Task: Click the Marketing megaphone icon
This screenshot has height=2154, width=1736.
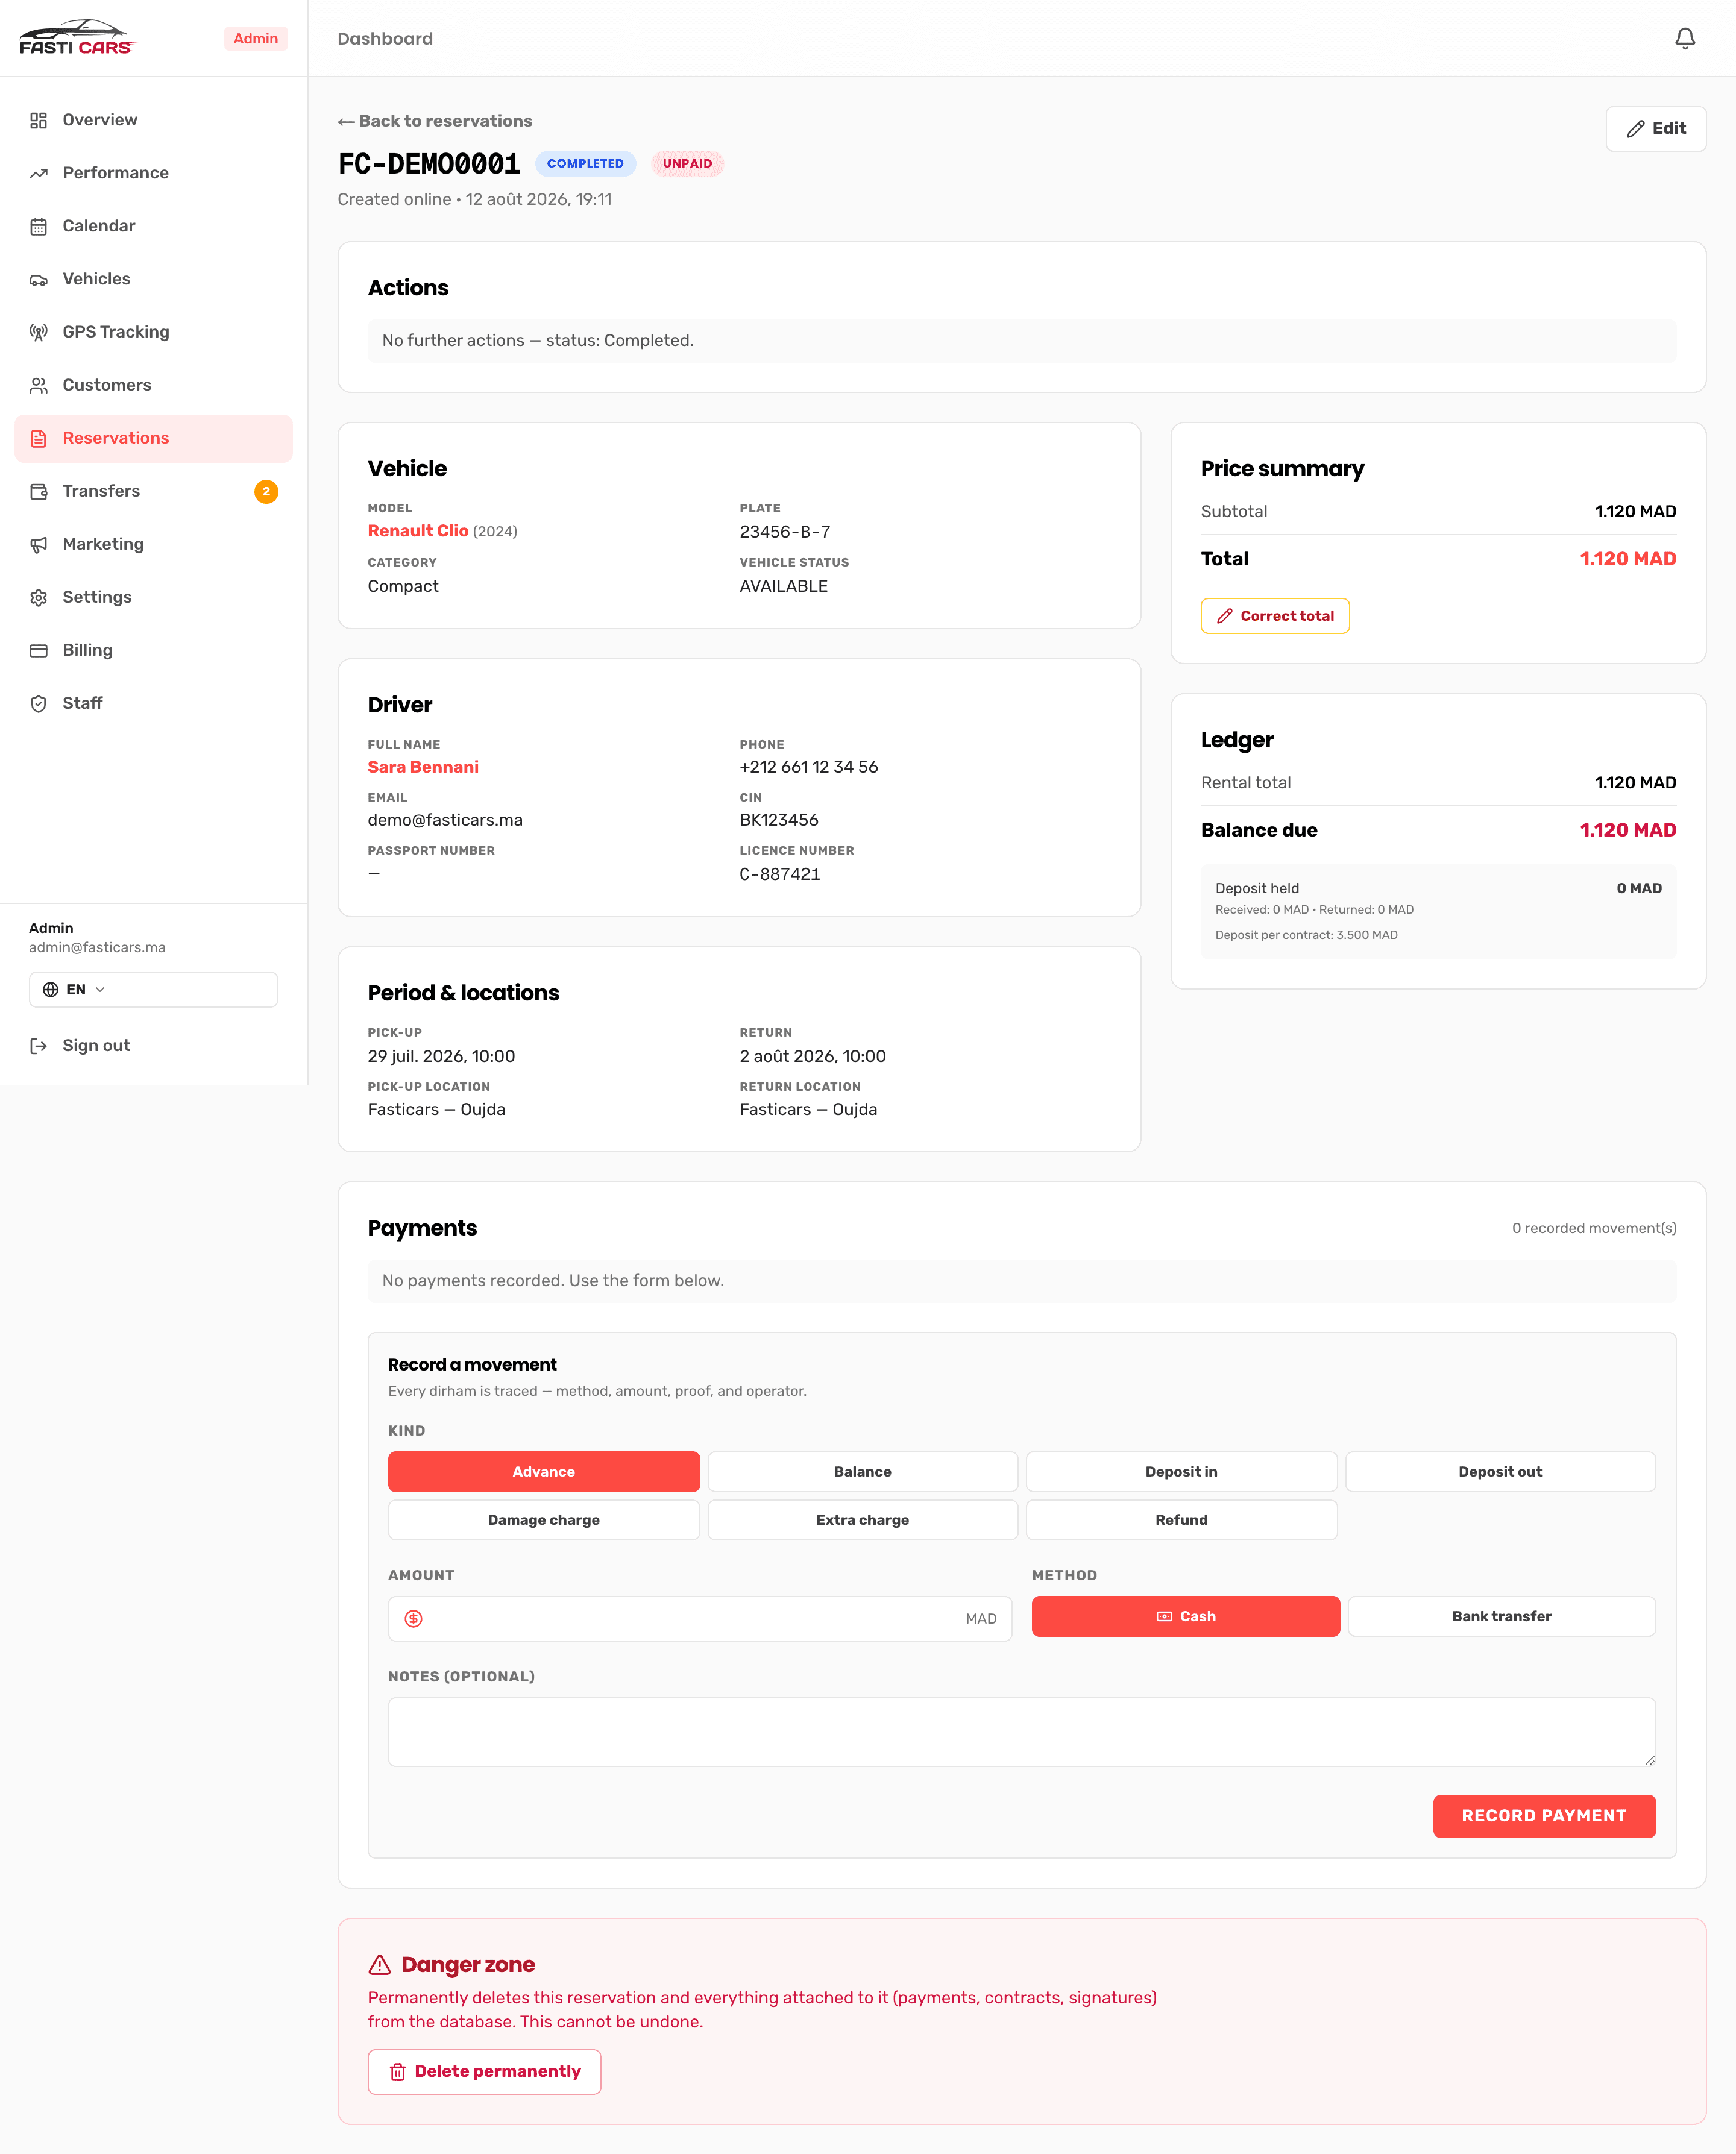Action: [x=39, y=544]
